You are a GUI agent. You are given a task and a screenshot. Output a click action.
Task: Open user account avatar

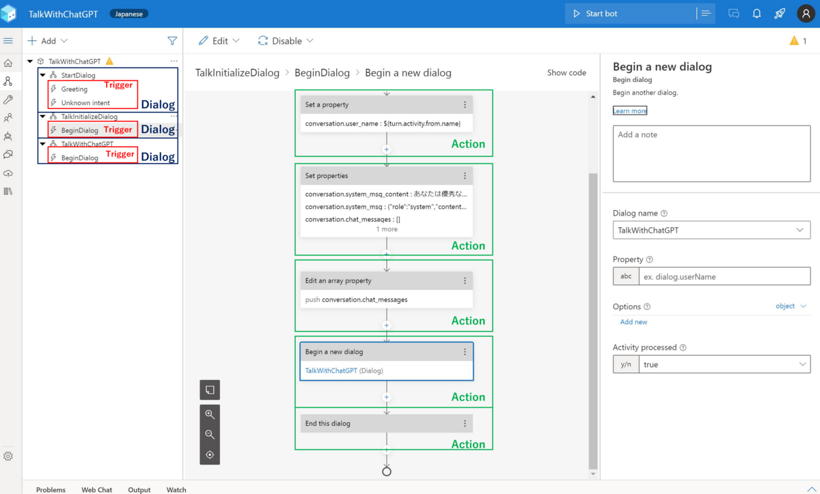coord(805,14)
